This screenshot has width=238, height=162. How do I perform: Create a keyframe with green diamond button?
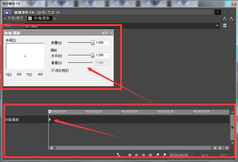158,155
